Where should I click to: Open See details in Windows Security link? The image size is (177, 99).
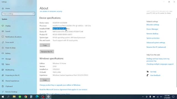click(51, 11)
